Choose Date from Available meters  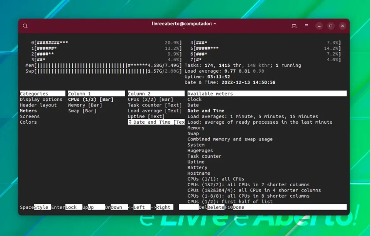point(193,105)
